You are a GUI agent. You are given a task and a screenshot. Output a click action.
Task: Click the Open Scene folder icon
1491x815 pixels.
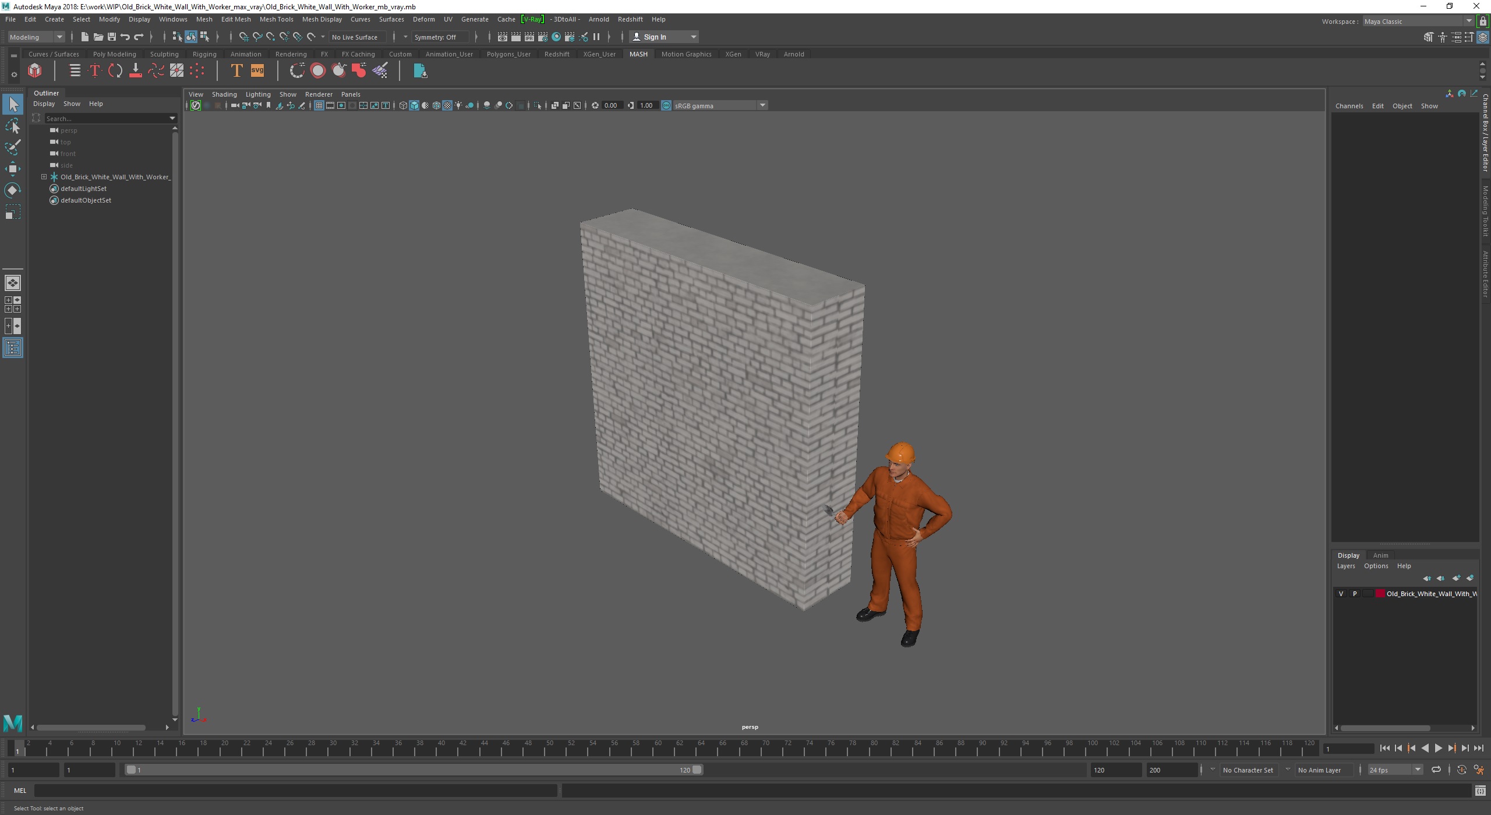pyautogui.click(x=98, y=37)
